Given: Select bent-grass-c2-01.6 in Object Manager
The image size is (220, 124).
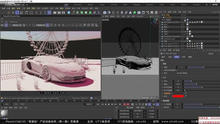Looking at the screenshot, I should tap(171, 22).
